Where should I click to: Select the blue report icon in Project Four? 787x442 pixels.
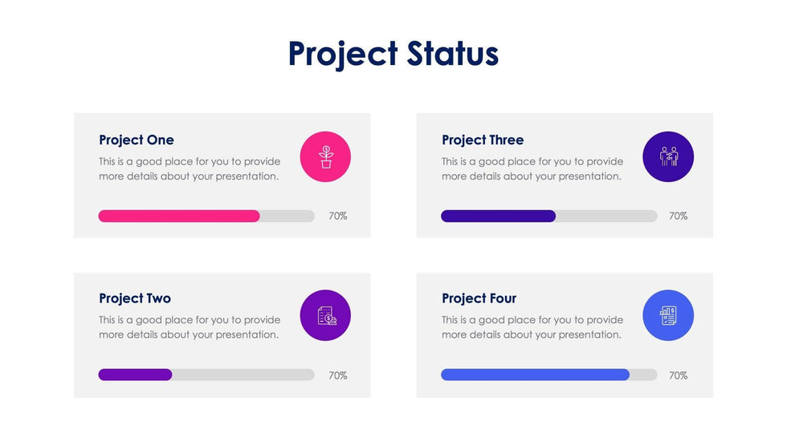(668, 315)
